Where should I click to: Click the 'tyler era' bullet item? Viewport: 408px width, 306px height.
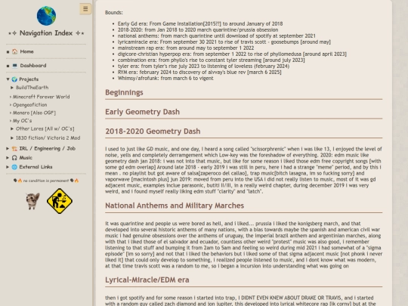[203, 66]
